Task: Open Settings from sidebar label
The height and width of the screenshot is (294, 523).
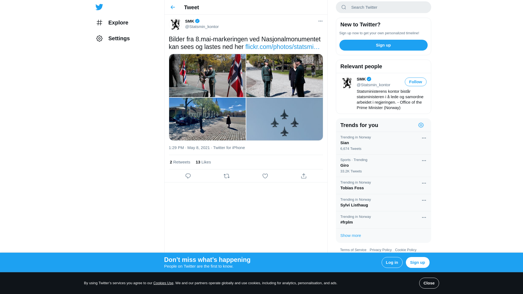Action: pos(119,38)
